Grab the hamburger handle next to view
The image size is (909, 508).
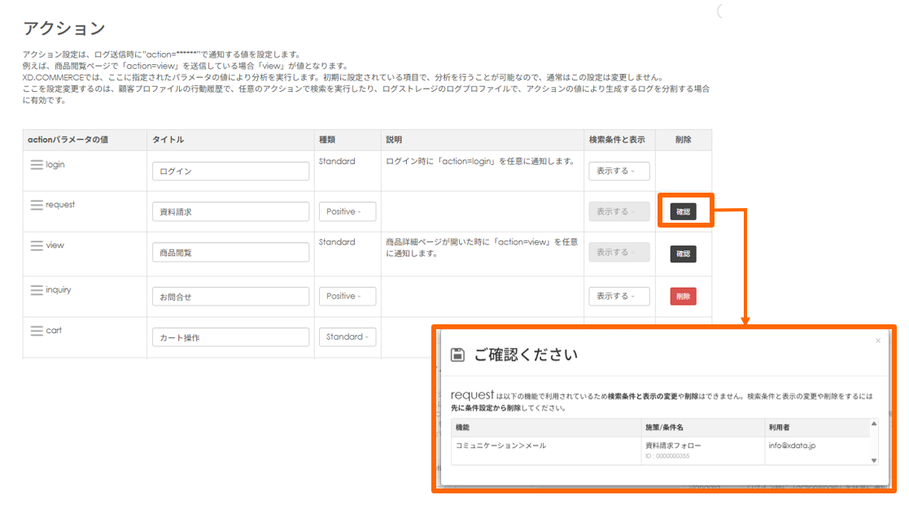pos(36,245)
